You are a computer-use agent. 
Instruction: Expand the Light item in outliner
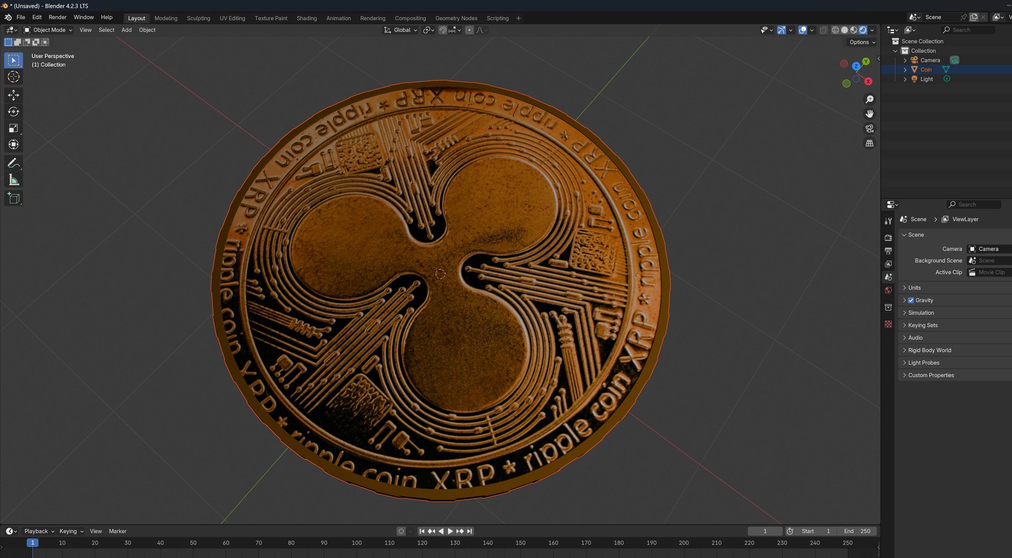pyautogui.click(x=905, y=79)
